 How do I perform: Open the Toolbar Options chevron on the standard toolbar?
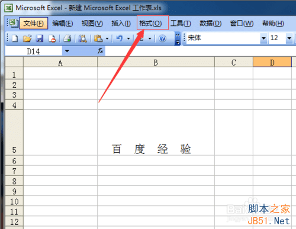178,38
